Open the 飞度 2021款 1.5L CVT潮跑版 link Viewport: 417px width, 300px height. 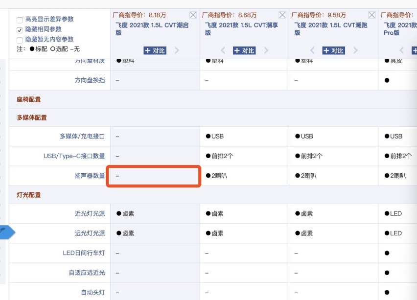[x=331, y=29]
